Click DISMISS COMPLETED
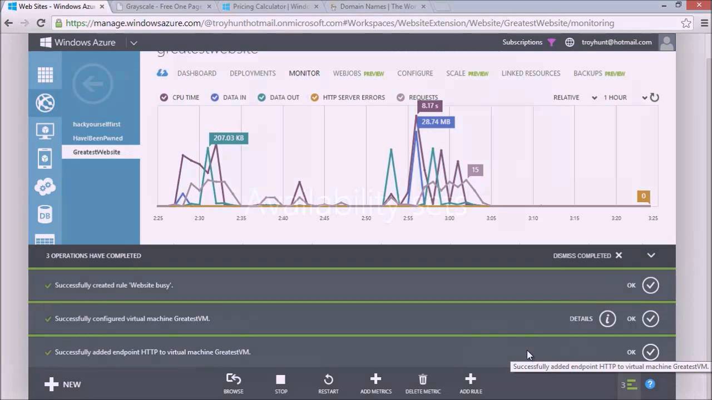The width and height of the screenshot is (712, 400). click(587, 256)
